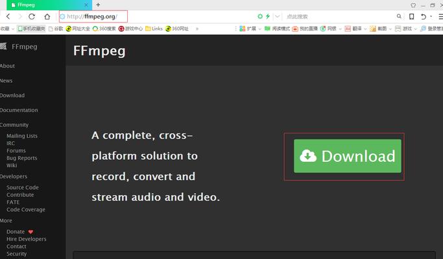Expand the 游戏 dropdown arrow
The height and width of the screenshot is (259, 443).
coord(416,28)
